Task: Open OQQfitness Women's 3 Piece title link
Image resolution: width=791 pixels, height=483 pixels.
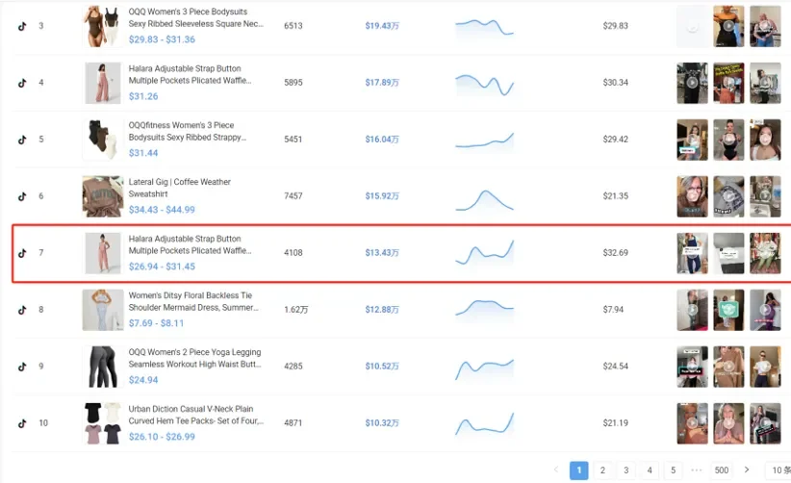Action: (x=187, y=131)
